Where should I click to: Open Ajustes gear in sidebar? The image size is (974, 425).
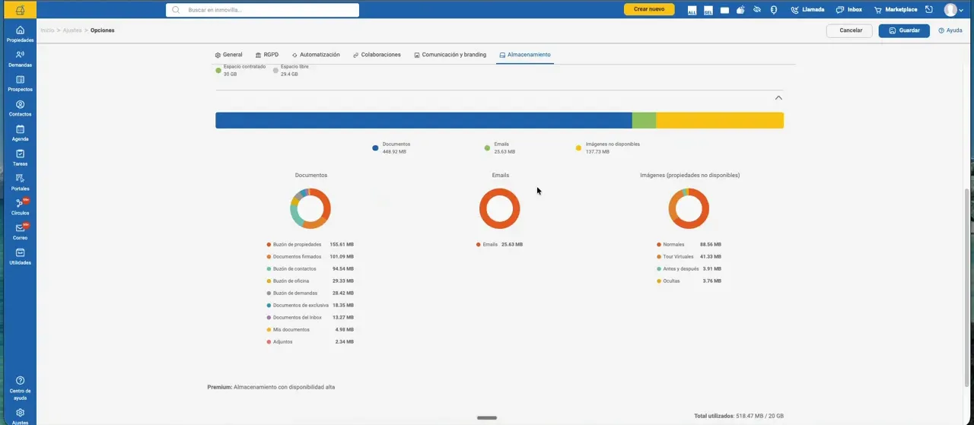(20, 417)
